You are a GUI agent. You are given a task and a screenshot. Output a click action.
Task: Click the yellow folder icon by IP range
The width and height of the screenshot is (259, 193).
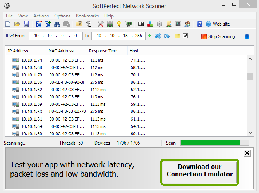click(x=177, y=36)
